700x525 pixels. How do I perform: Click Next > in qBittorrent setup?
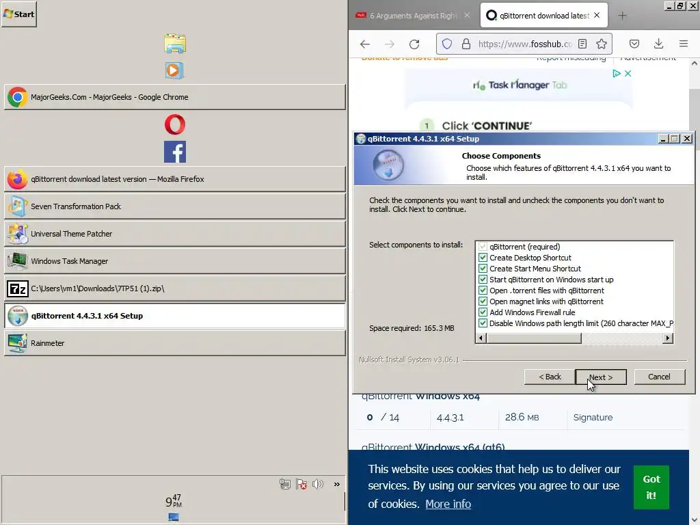point(601,377)
